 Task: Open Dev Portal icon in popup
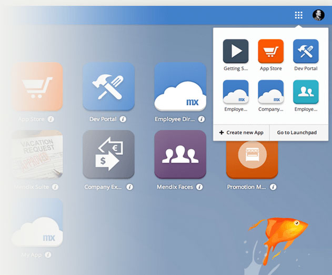tap(306, 51)
